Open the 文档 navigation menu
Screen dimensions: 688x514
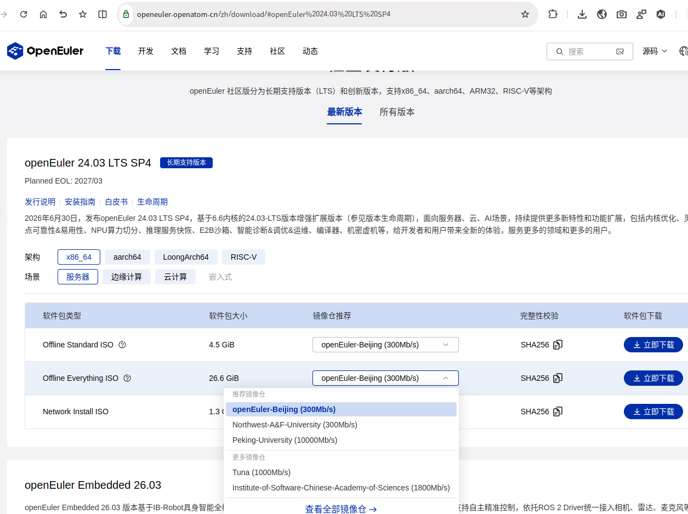179,51
